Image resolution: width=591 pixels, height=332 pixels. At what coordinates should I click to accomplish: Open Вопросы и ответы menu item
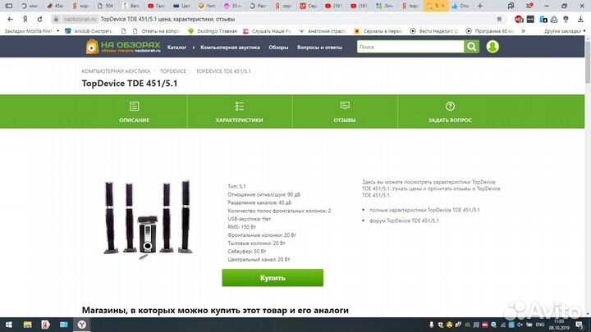[319, 48]
